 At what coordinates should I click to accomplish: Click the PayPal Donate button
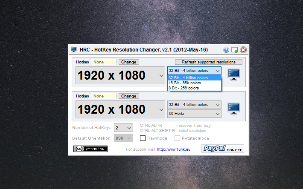223,149
